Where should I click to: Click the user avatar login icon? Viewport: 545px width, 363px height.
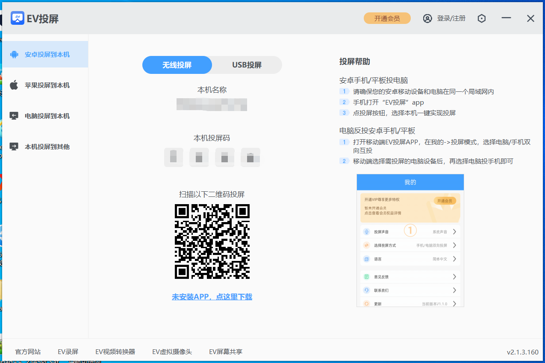coord(427,18)
